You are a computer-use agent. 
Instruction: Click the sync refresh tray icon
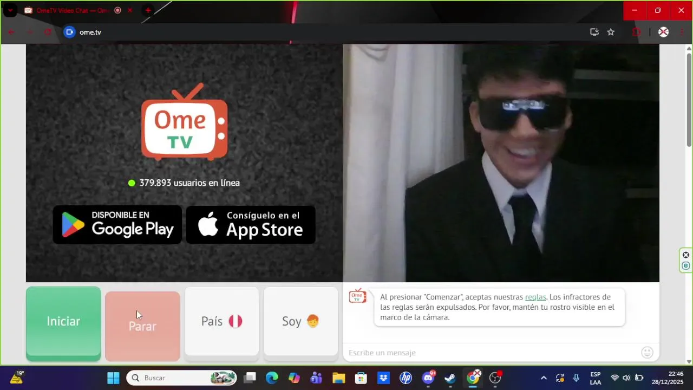[x=560, y=378]
